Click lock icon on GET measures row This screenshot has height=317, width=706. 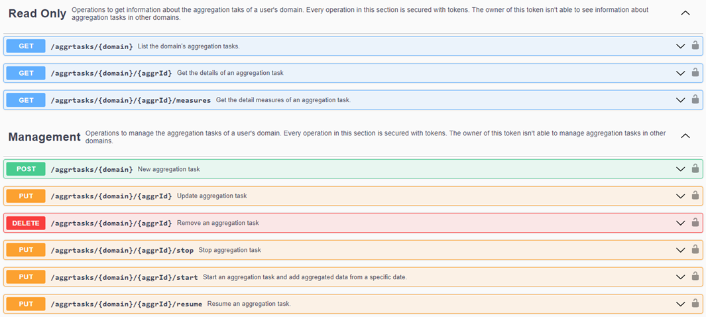coord(695,99)
